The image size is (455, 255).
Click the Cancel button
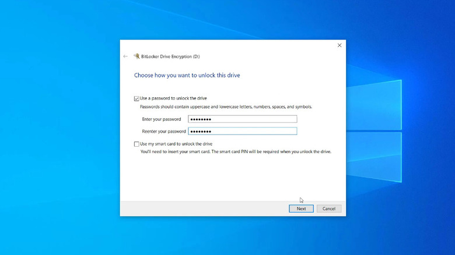coord(329,208)
